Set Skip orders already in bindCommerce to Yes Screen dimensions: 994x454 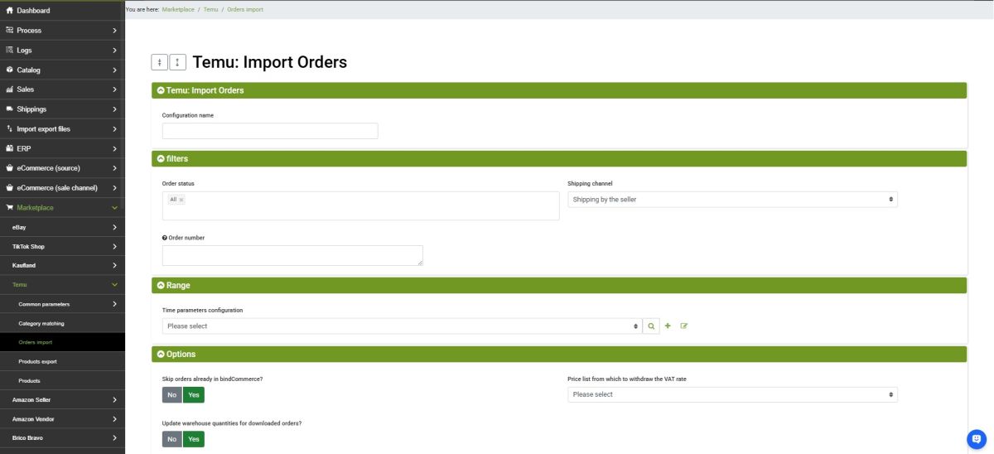pyautogui.click(x=194, y=395)
